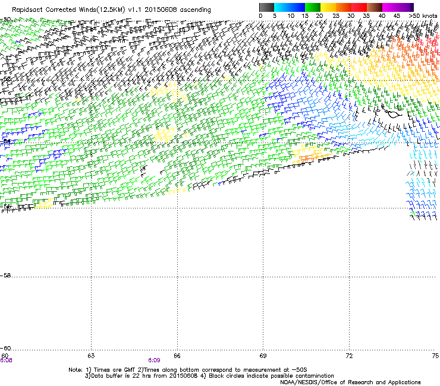440x386 pixels.
Task: Click the green 15-20 knots legend swatch
Action: point(313,7)
